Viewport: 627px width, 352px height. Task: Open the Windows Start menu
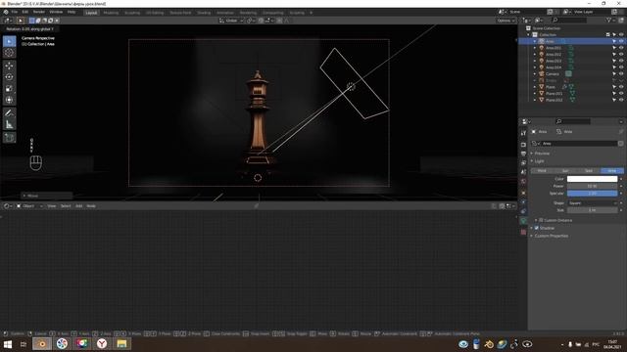point(8,343)
